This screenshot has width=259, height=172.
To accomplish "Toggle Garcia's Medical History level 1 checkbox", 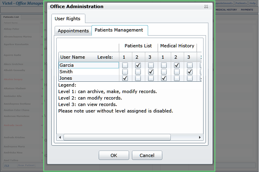I will (x=164, y=65).
